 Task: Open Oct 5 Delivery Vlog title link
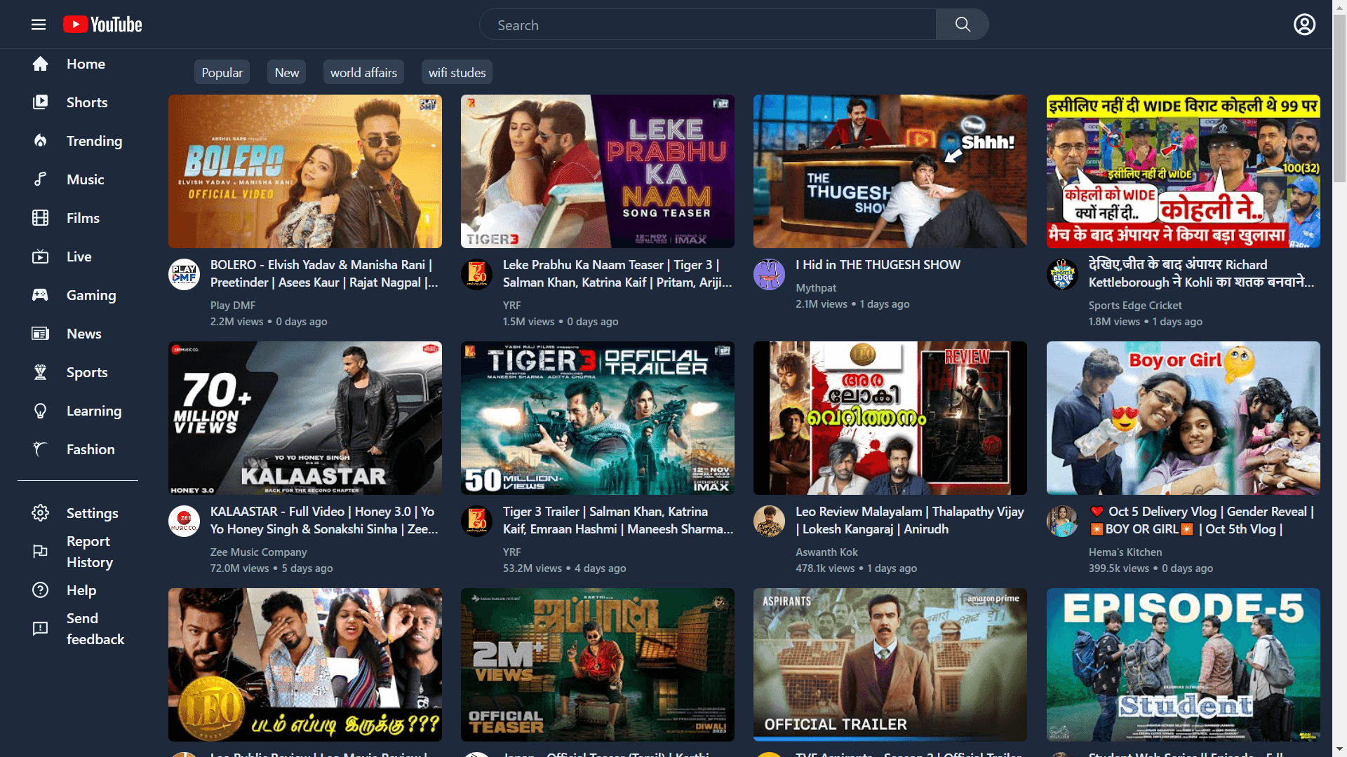click(x=1202, y=520)
